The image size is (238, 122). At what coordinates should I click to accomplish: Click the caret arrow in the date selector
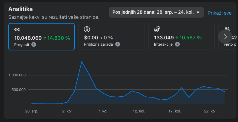(x=198, y=13)
